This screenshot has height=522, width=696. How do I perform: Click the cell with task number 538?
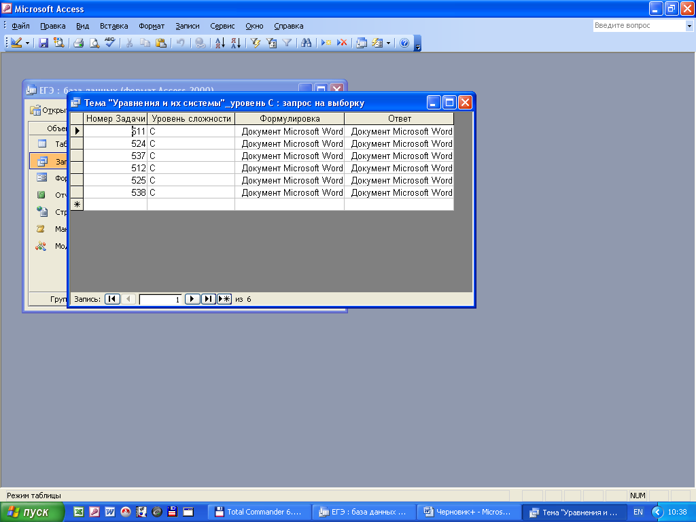tap(116, 192)
